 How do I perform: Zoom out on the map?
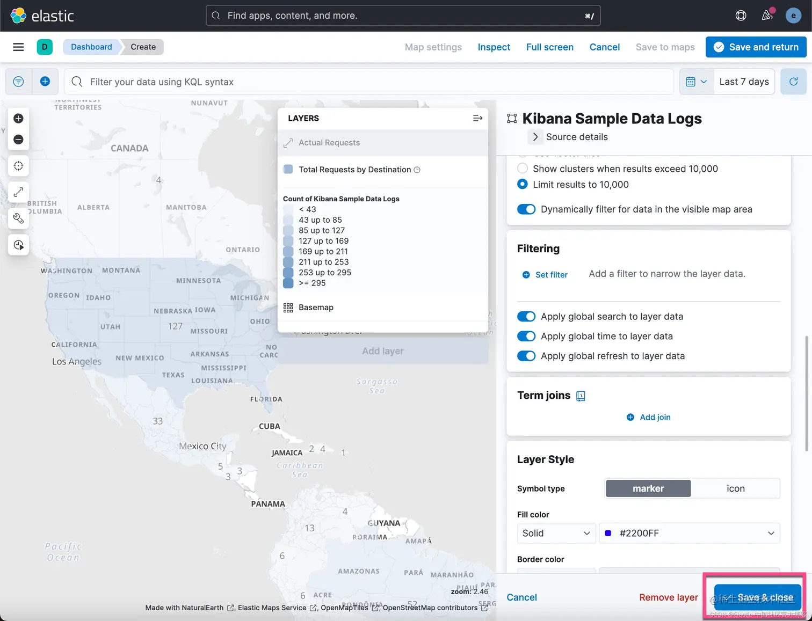18,140
